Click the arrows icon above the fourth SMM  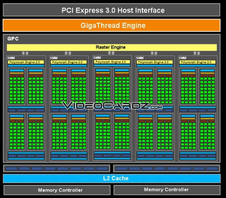[154, 53]
